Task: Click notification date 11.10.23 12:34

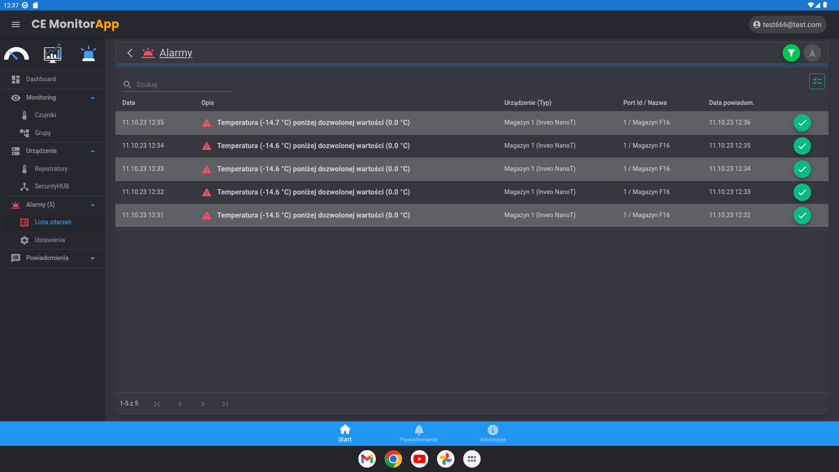Action: pyautogui.click(x=730, y=169)
